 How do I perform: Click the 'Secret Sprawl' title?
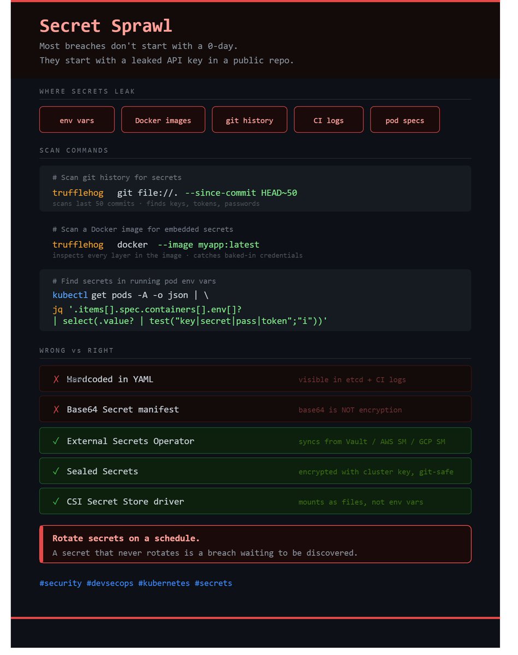pyautogui.click(x=106, y=26)
